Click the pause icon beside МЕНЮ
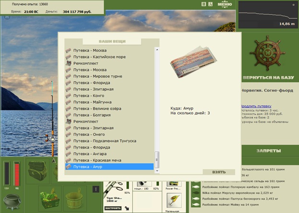 point(203,4)
